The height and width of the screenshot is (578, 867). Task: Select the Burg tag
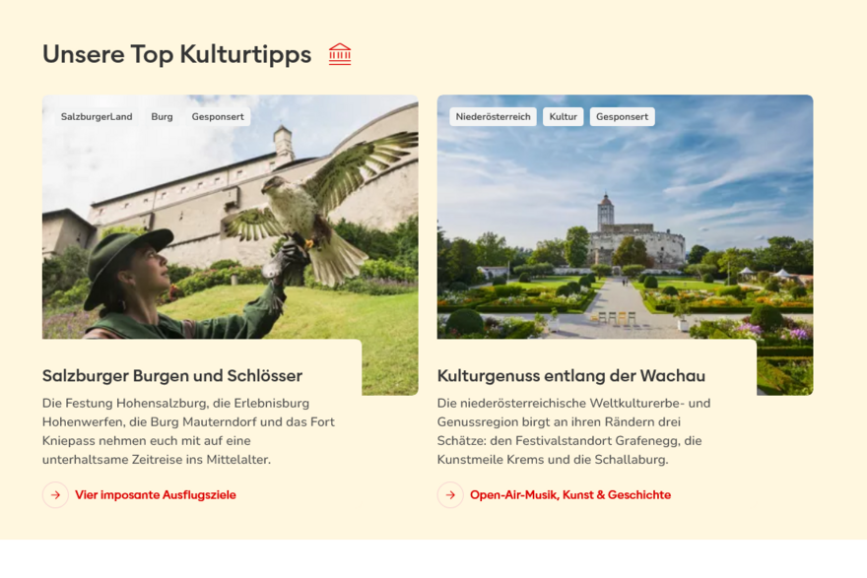(162, 116)
